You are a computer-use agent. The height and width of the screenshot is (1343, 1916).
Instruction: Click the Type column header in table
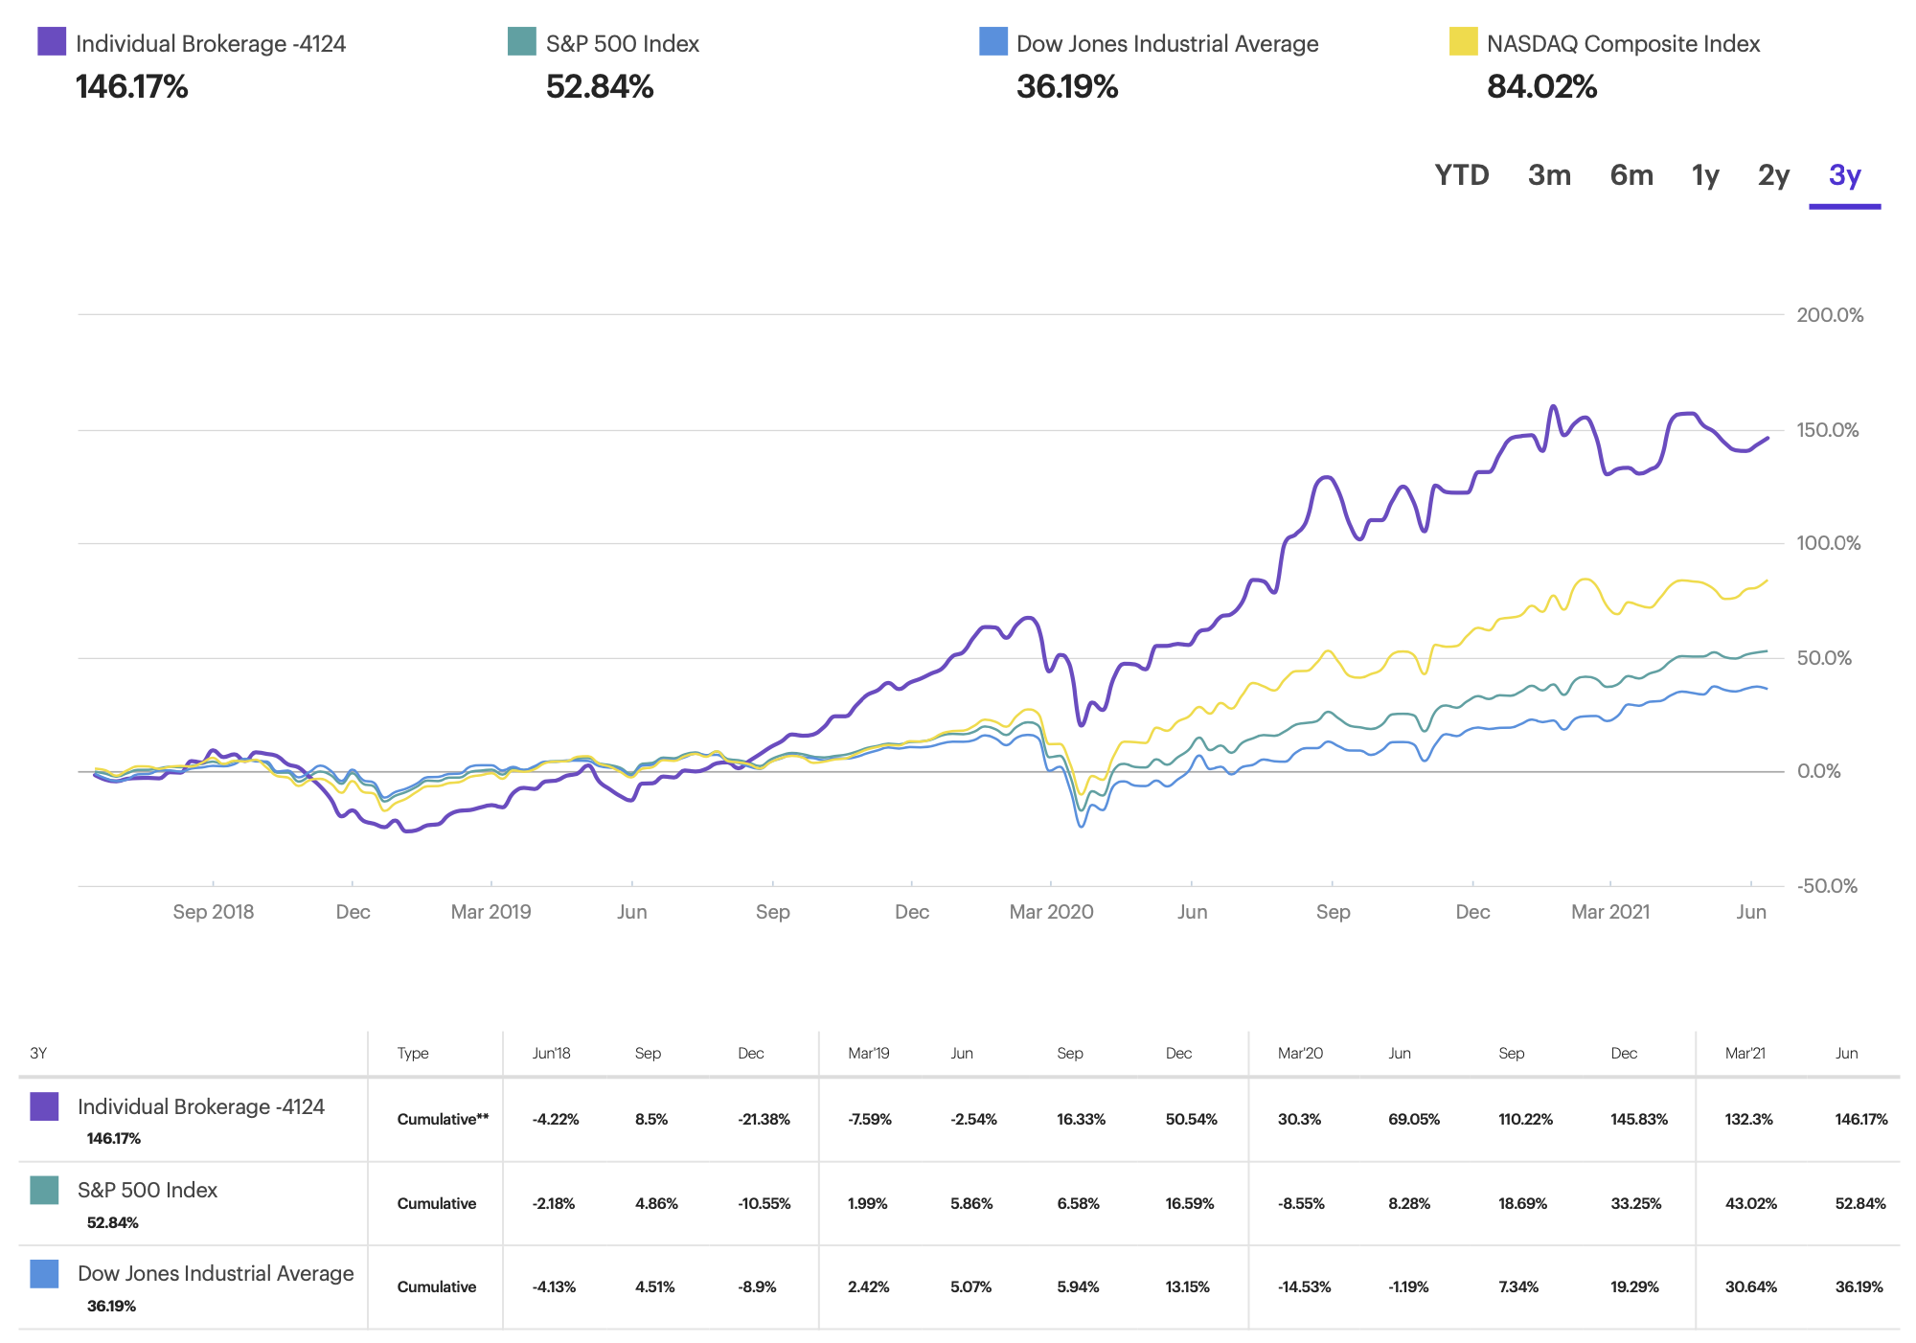coord(413,1053)
